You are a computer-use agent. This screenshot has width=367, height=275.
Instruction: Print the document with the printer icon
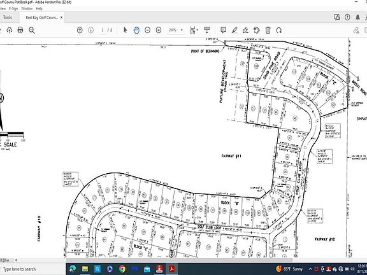tap(20, 30)
